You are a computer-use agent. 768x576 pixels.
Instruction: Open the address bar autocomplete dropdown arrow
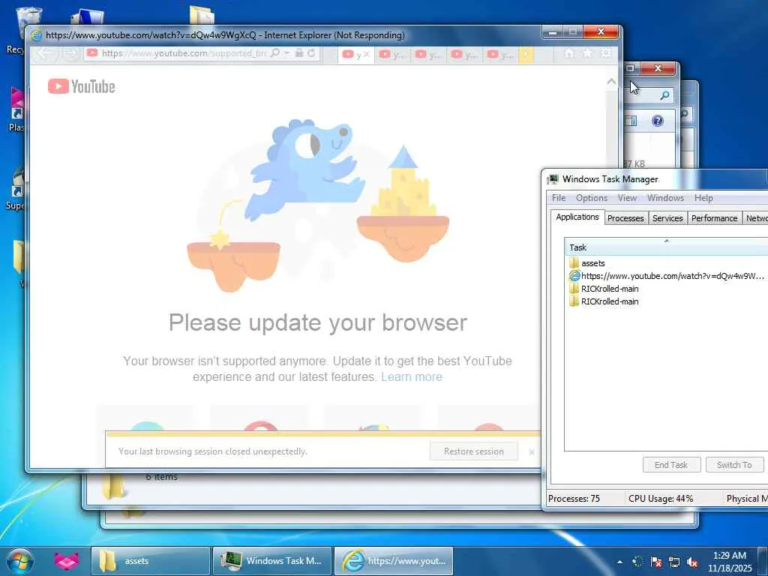[287, 53]
